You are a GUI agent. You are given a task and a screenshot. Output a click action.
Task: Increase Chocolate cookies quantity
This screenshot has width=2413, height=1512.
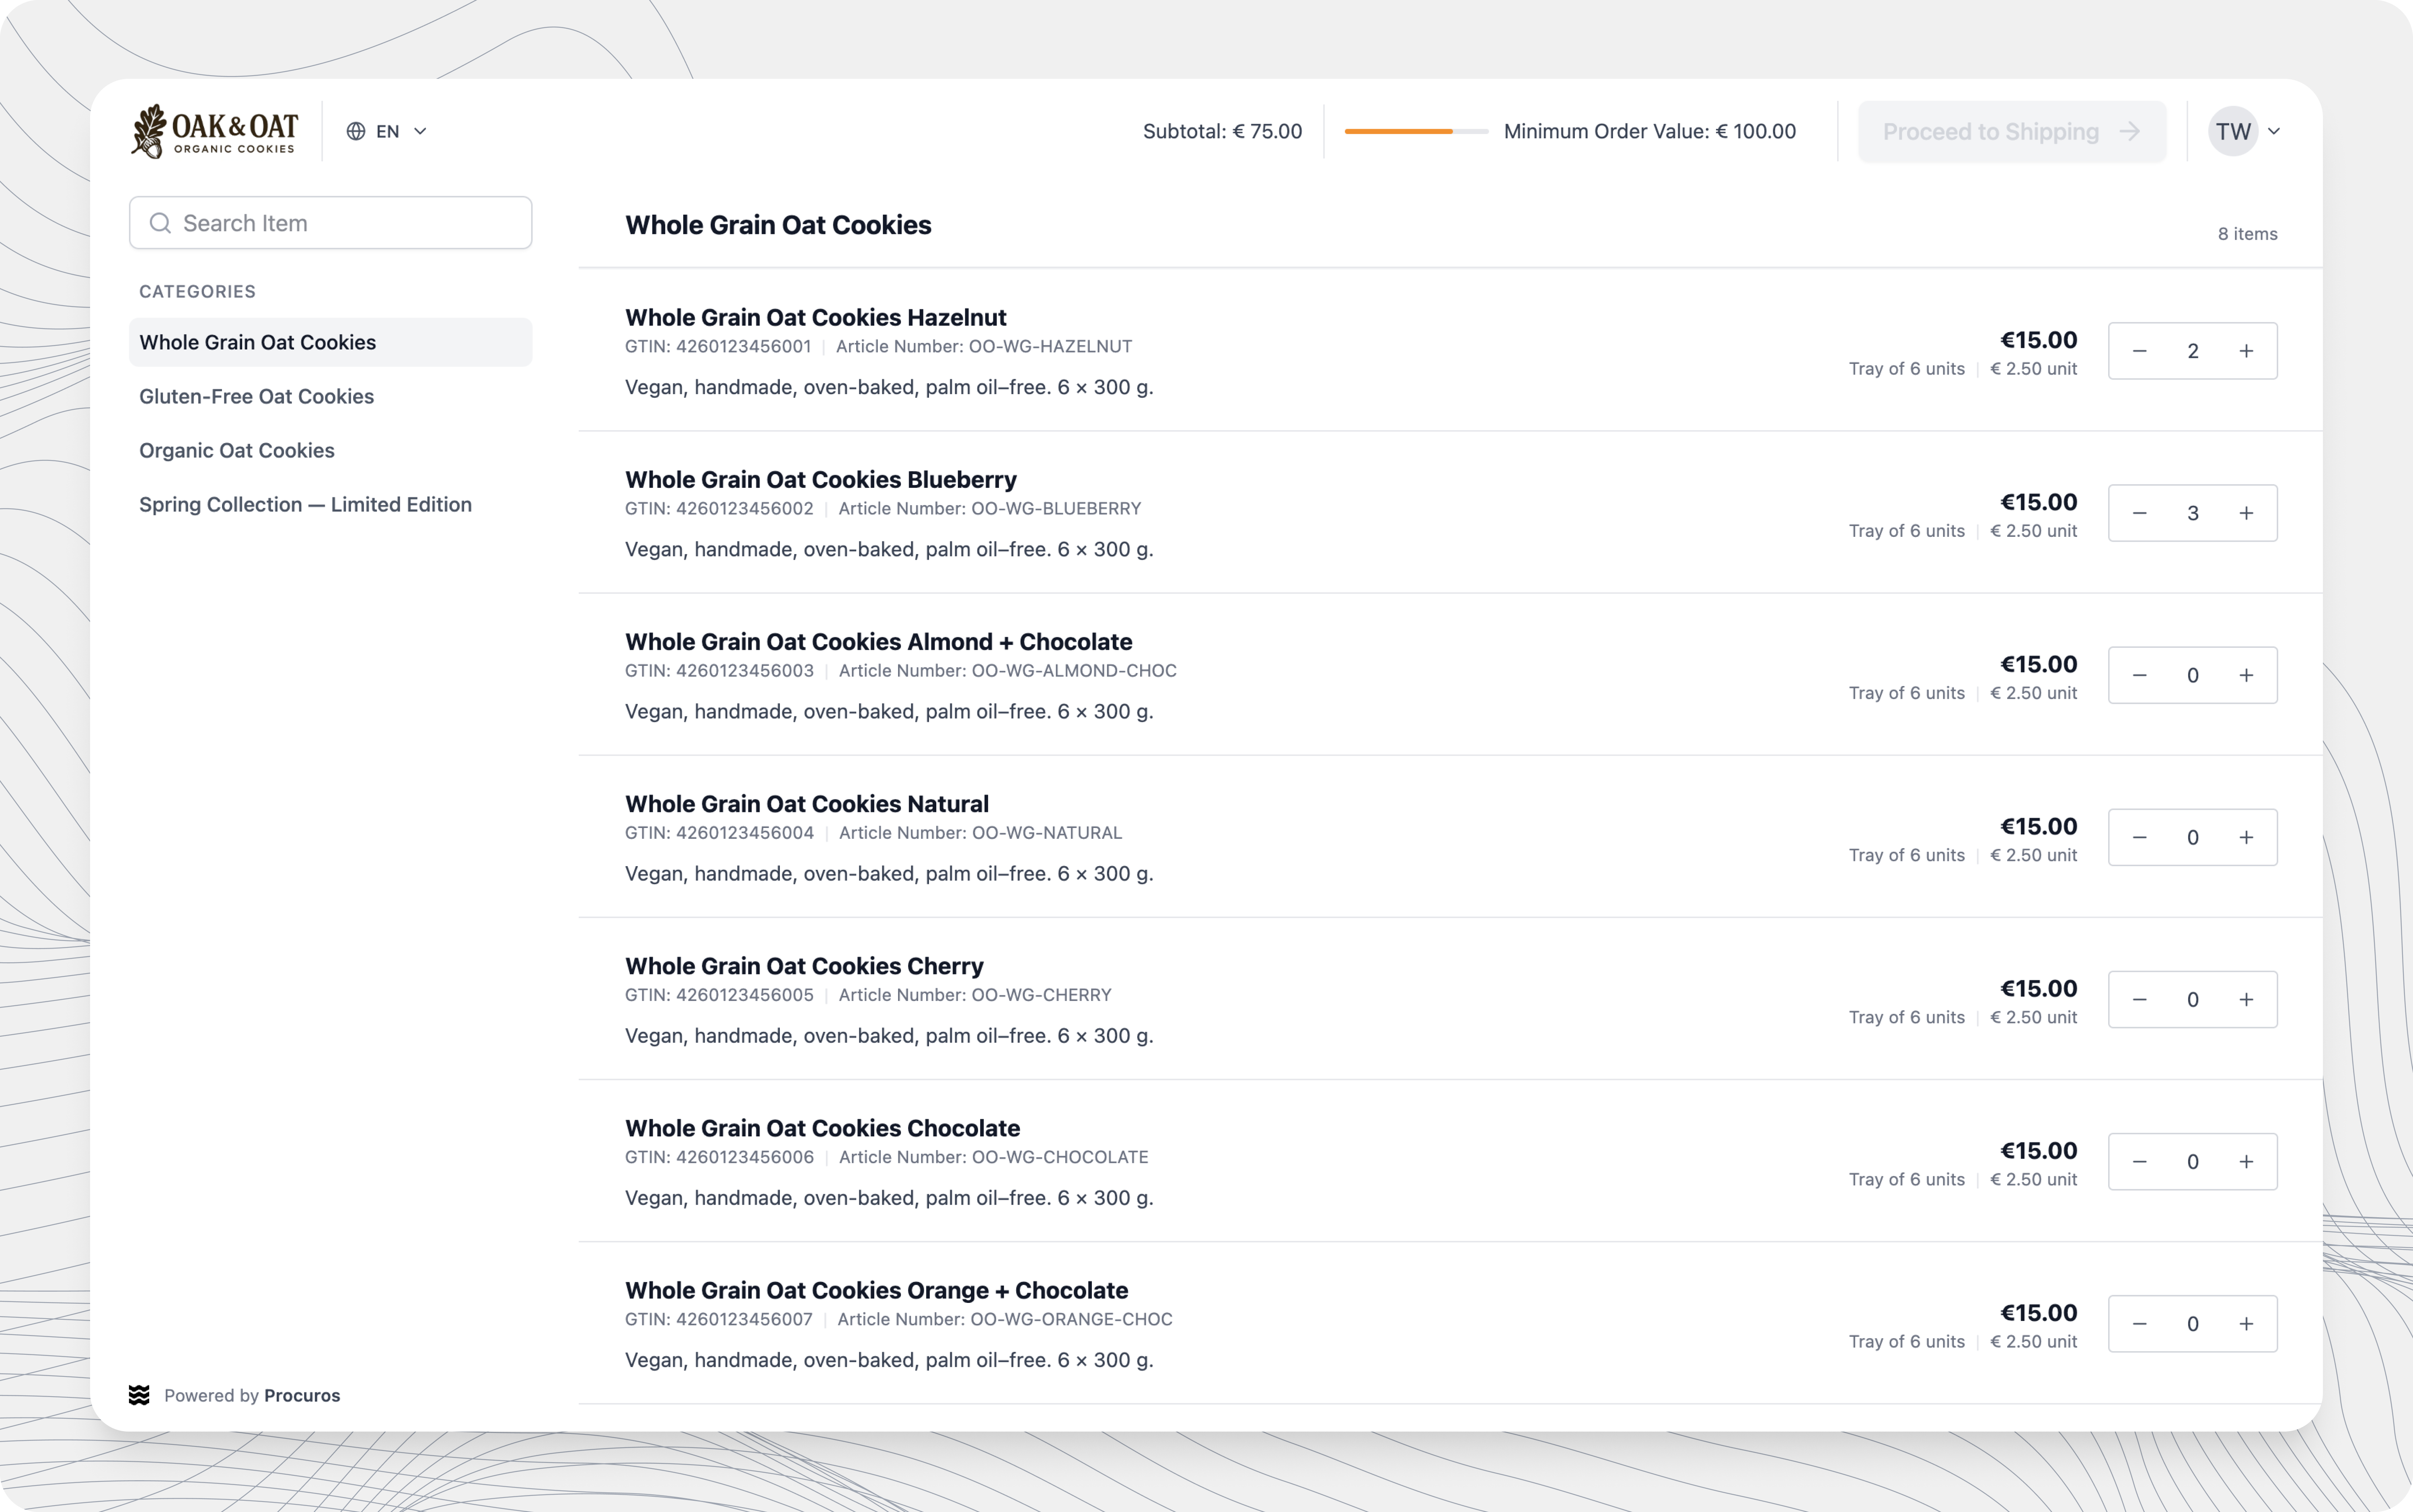coord(2246,1161)
